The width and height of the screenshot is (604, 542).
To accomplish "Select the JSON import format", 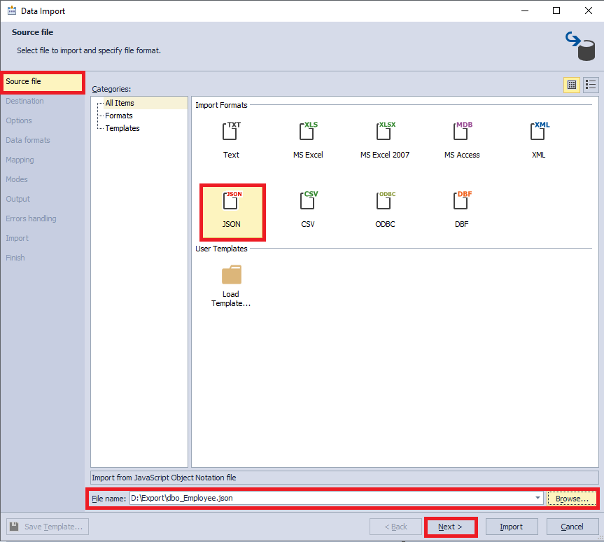I will [x=232, y=212].
